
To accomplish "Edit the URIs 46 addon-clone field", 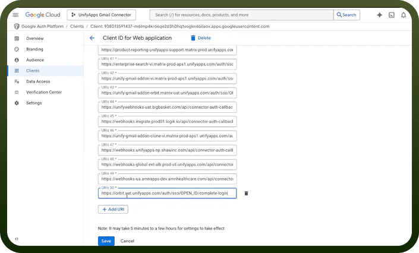I will [x=167, y=136].
